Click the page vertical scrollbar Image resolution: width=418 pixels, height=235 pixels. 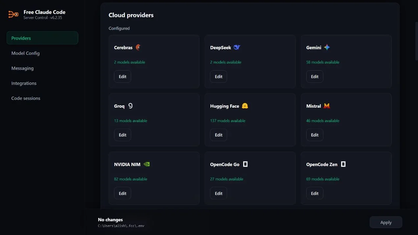click(x=416, y=41)
